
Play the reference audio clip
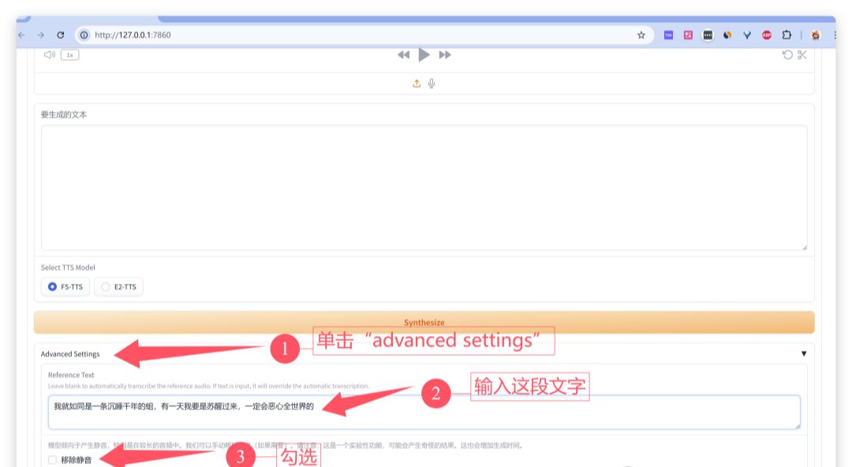[424, 54]
